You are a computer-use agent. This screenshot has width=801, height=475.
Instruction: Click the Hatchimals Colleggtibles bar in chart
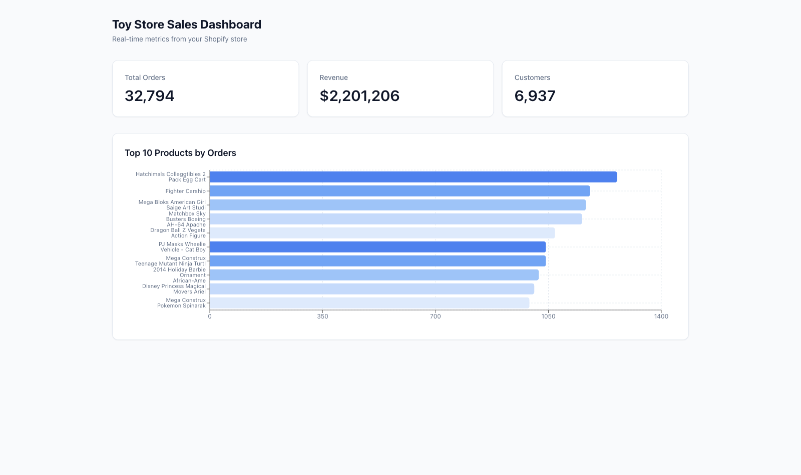click(x=413, y=177)
